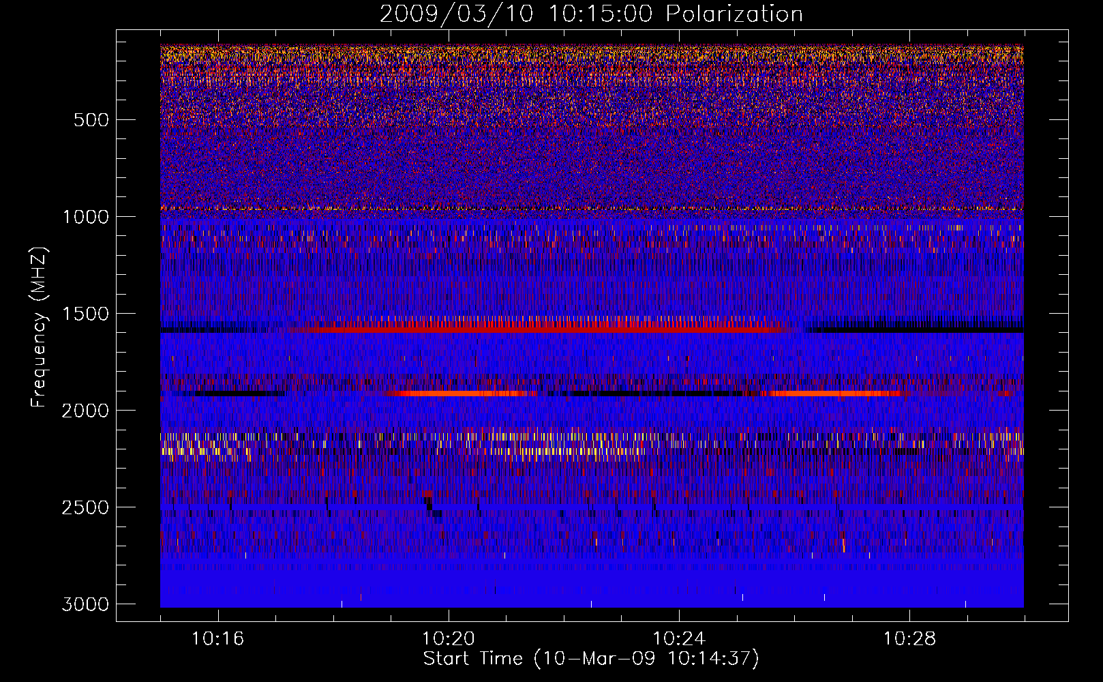The image size is (1103, 682).
Task: Click the 10:24 time tick label
Action: (x=678, y=639)
